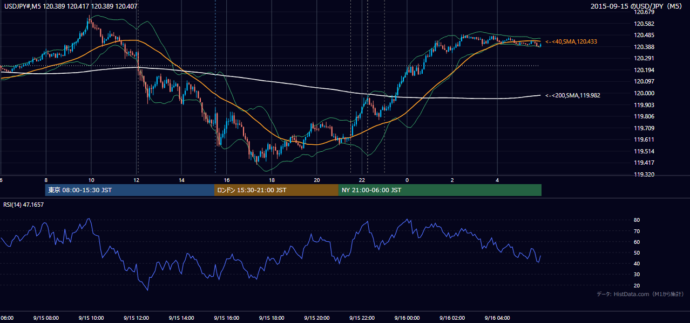
Task: Click the RSI scale value 40
Action: coord(637,263)
